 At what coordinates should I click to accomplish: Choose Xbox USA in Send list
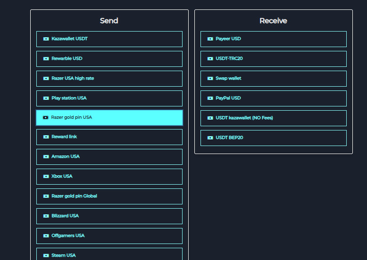pos(109,177)
